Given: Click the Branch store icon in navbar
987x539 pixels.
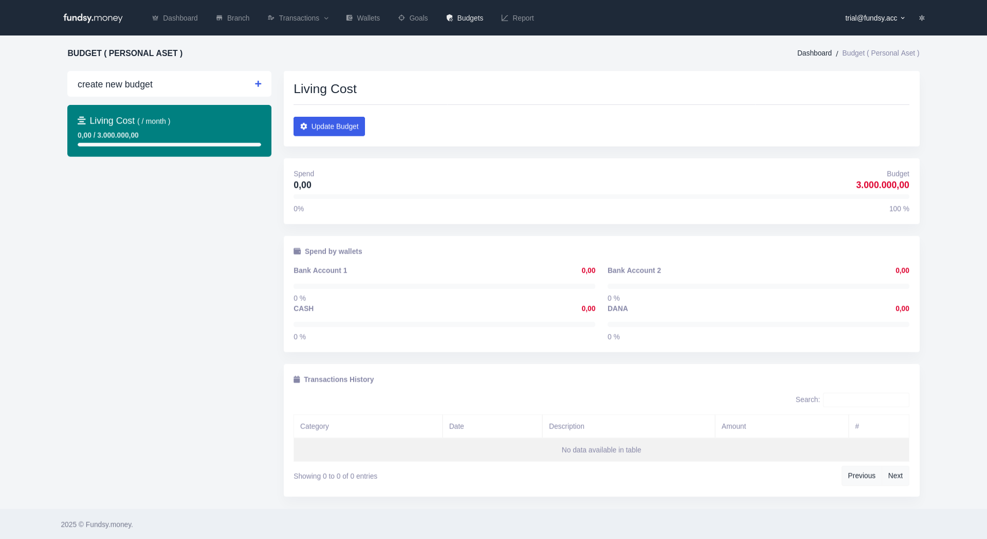Looking at the screenshot, I should click(220, 18).
